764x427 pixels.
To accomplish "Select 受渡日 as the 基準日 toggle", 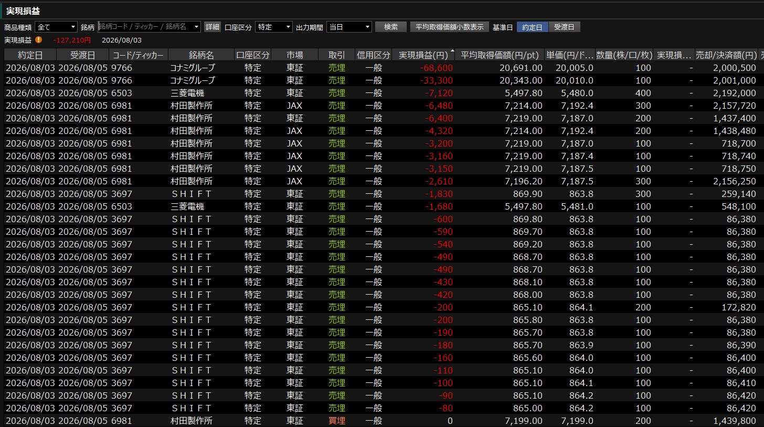I will (565, 27).
